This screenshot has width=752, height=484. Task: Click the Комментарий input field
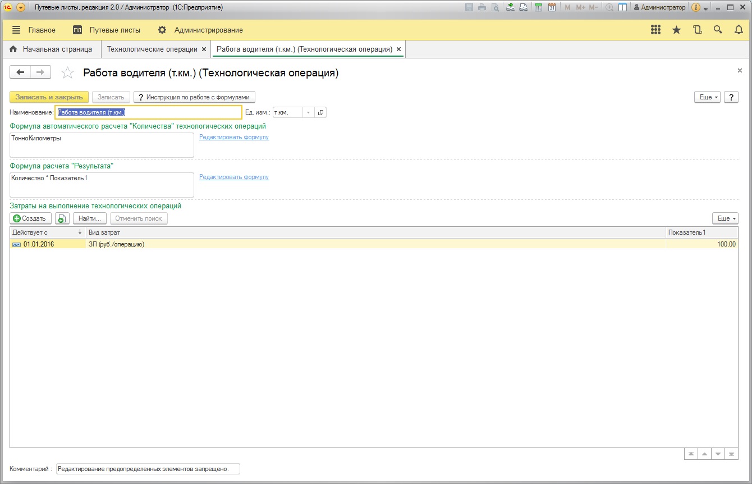pyautogui.click(x=148, y=469)
